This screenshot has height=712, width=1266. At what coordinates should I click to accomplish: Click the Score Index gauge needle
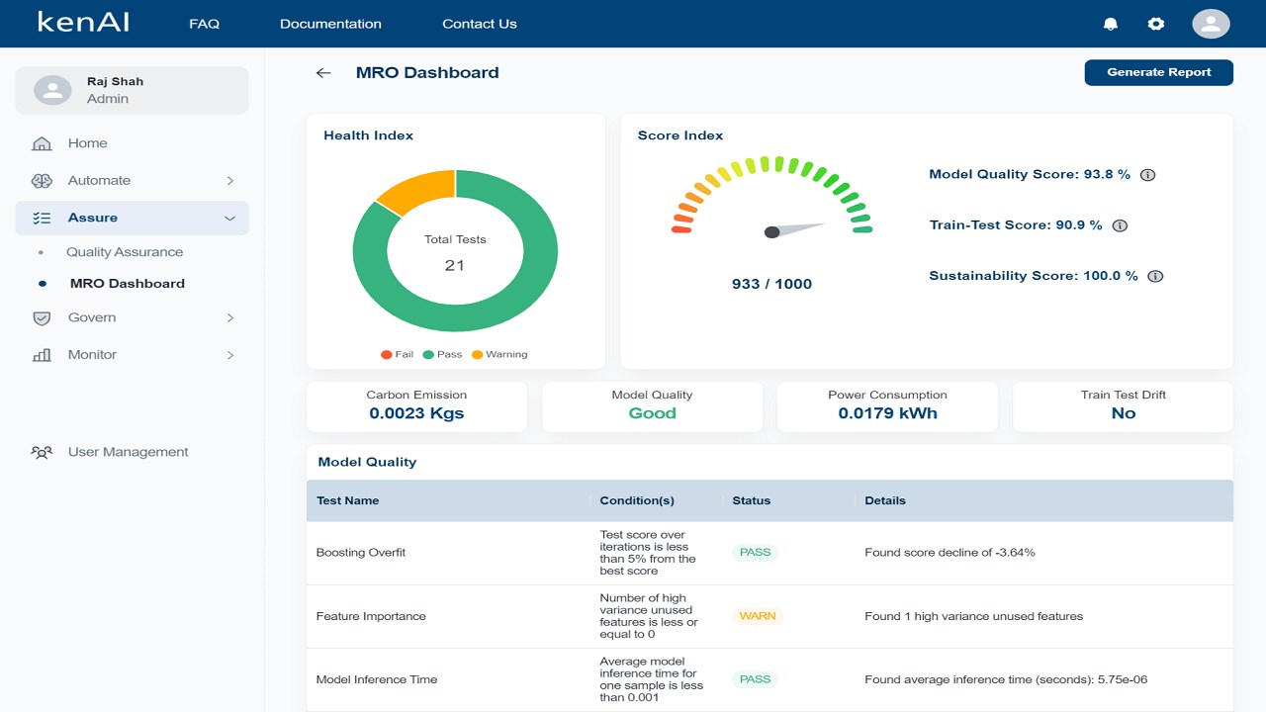(795, 230)
